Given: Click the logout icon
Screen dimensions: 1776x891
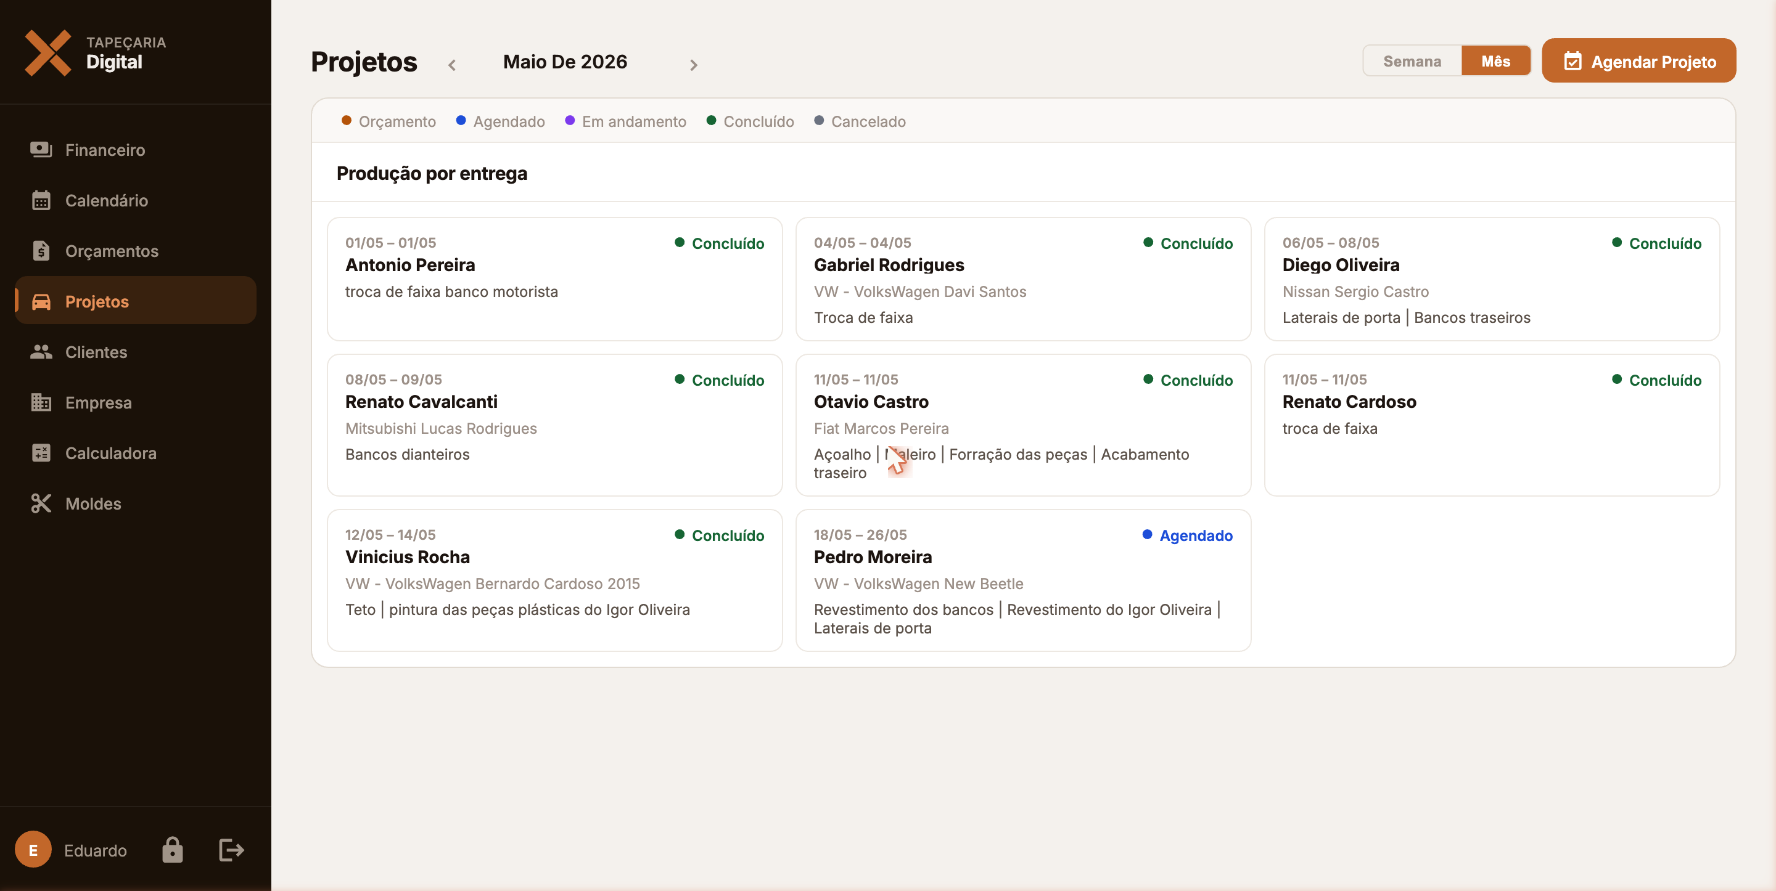Looking at the screenshot, I should tap(231, 850).
